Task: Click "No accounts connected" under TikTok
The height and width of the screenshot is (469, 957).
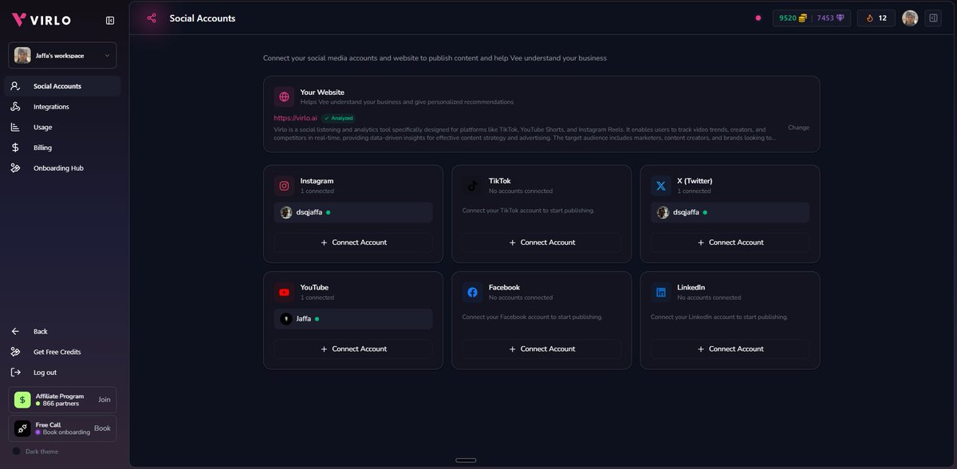Action: coord(521,191)
